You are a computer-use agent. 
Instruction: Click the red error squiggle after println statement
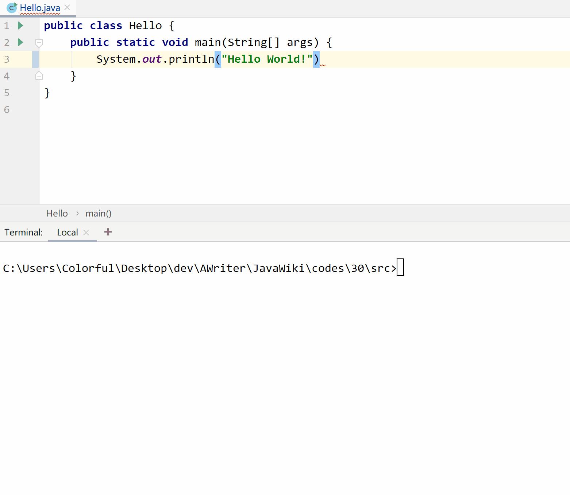(323, 65)
